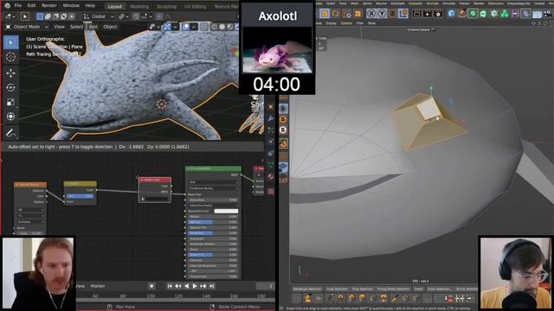554x311 pixels.
Task: Toggle Y axis lock in Cinema 4D
Action: [x=382, y=14]
